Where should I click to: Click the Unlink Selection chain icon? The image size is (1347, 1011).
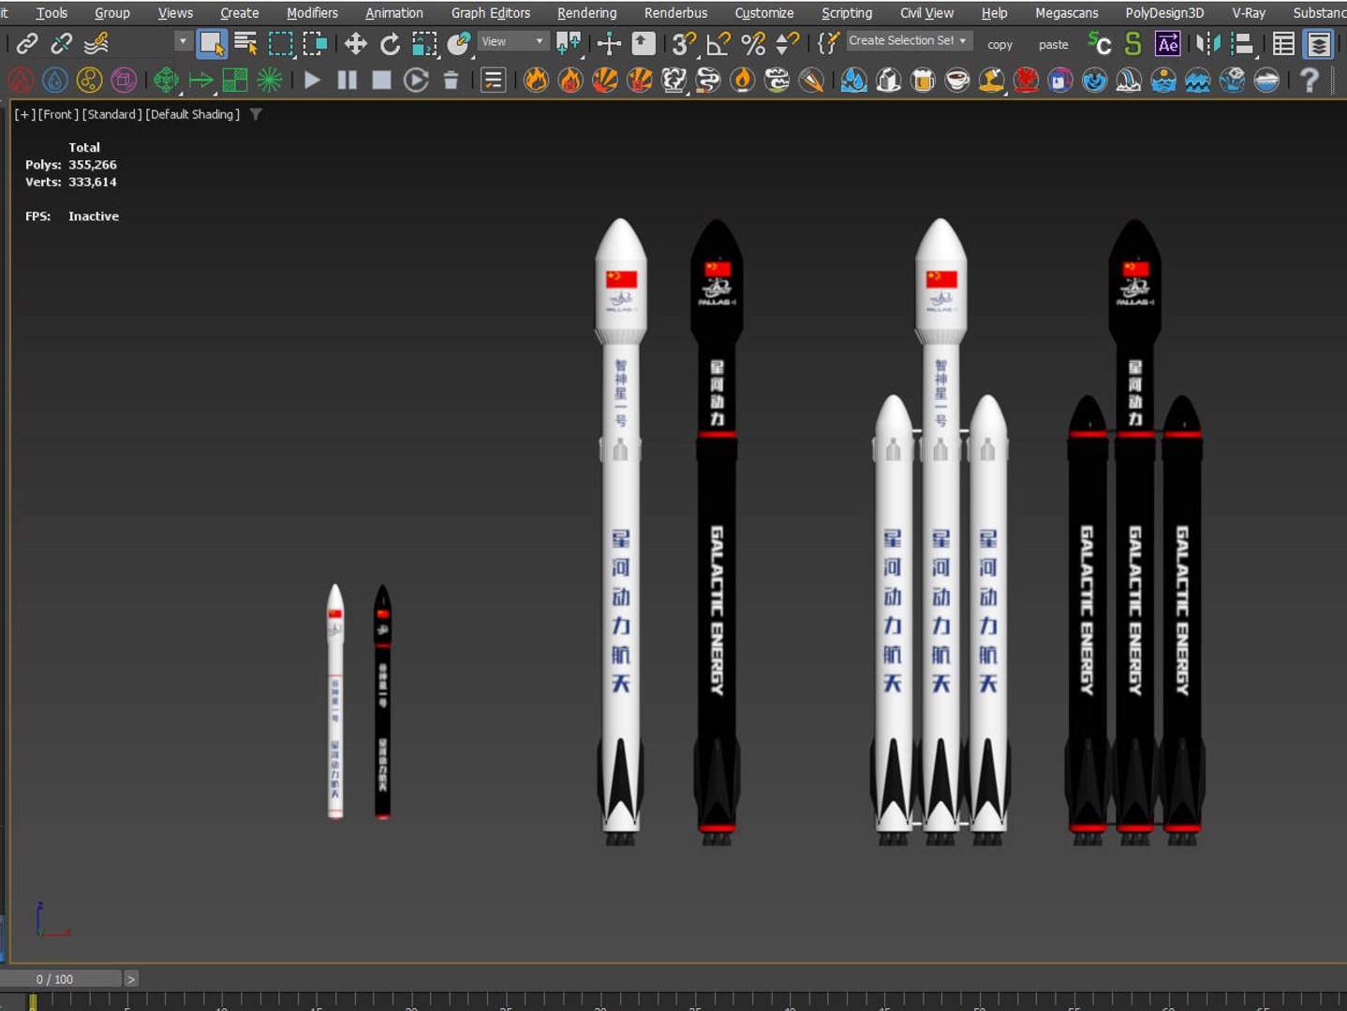(x=62, y=43)
